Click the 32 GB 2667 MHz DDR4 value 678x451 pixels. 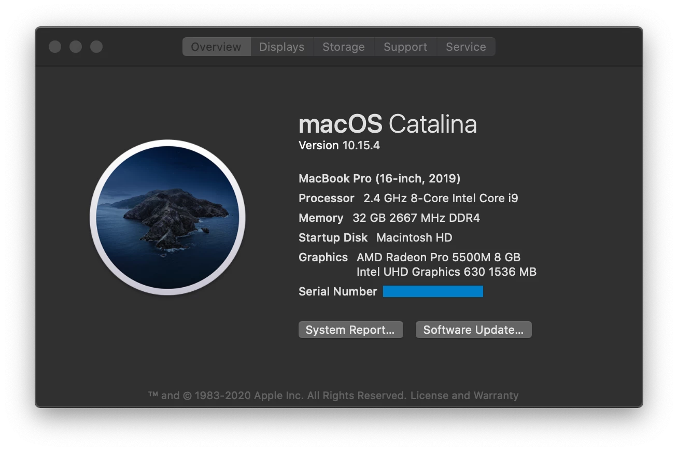point(416,218)
